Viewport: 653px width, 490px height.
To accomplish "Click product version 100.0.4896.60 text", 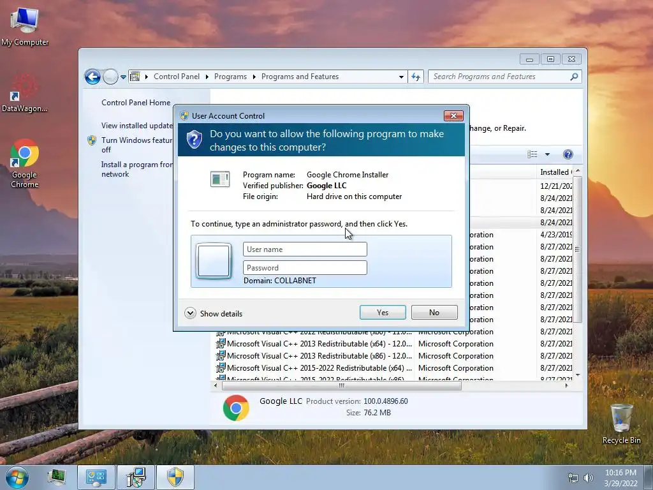I will [x=386, y=401].
